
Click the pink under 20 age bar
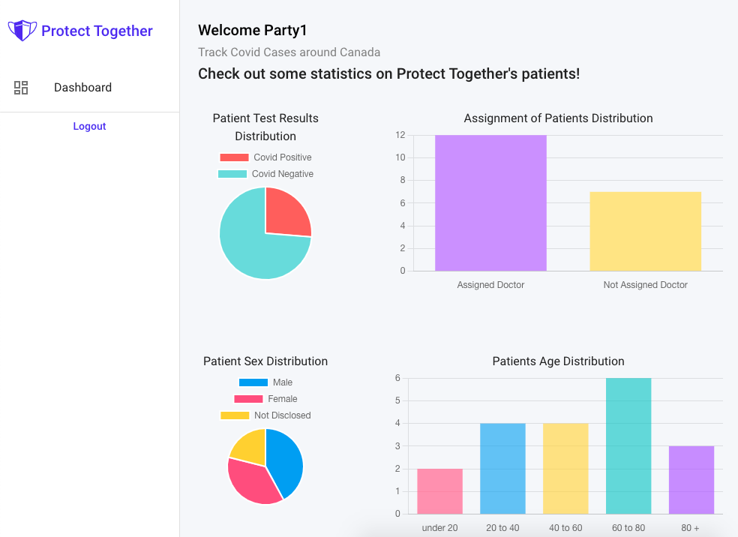click(439, 491)
